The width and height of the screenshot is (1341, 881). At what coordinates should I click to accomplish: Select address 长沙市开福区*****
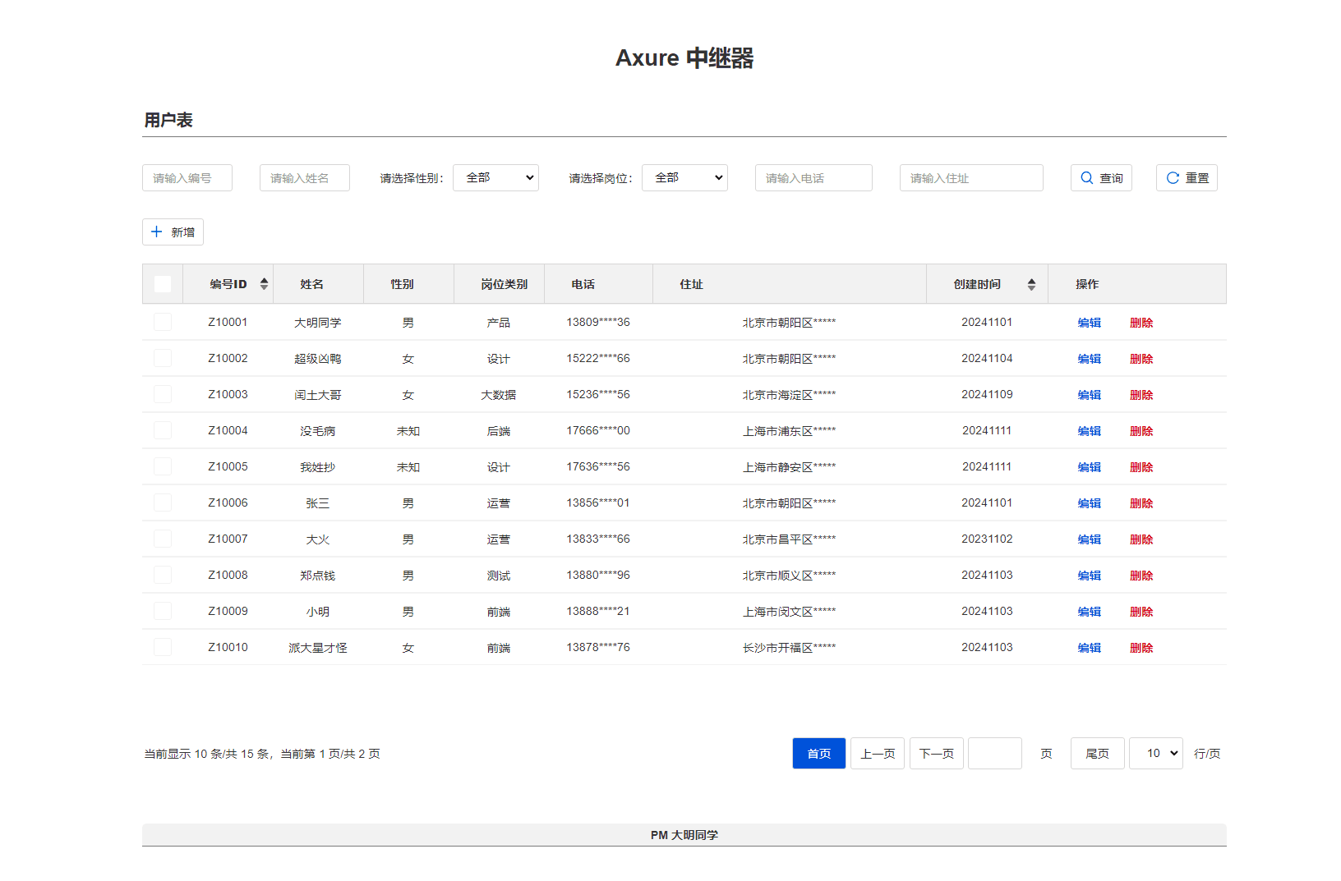pyautogui.click(x=789, y=648)
